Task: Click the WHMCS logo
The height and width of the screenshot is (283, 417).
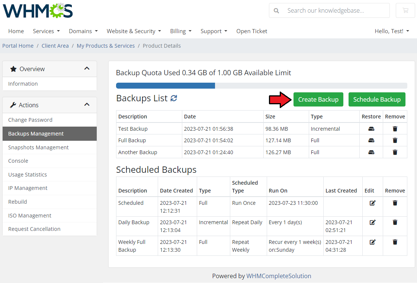Action: 38,11
